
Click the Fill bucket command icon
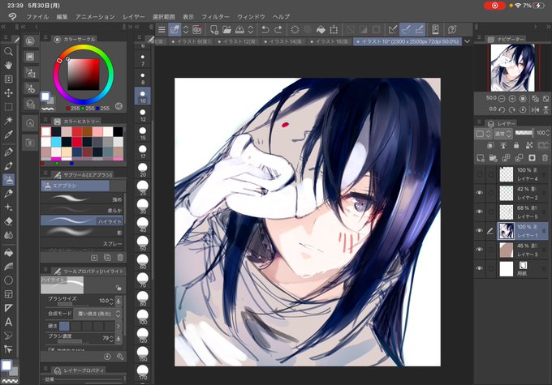point(321,30)
